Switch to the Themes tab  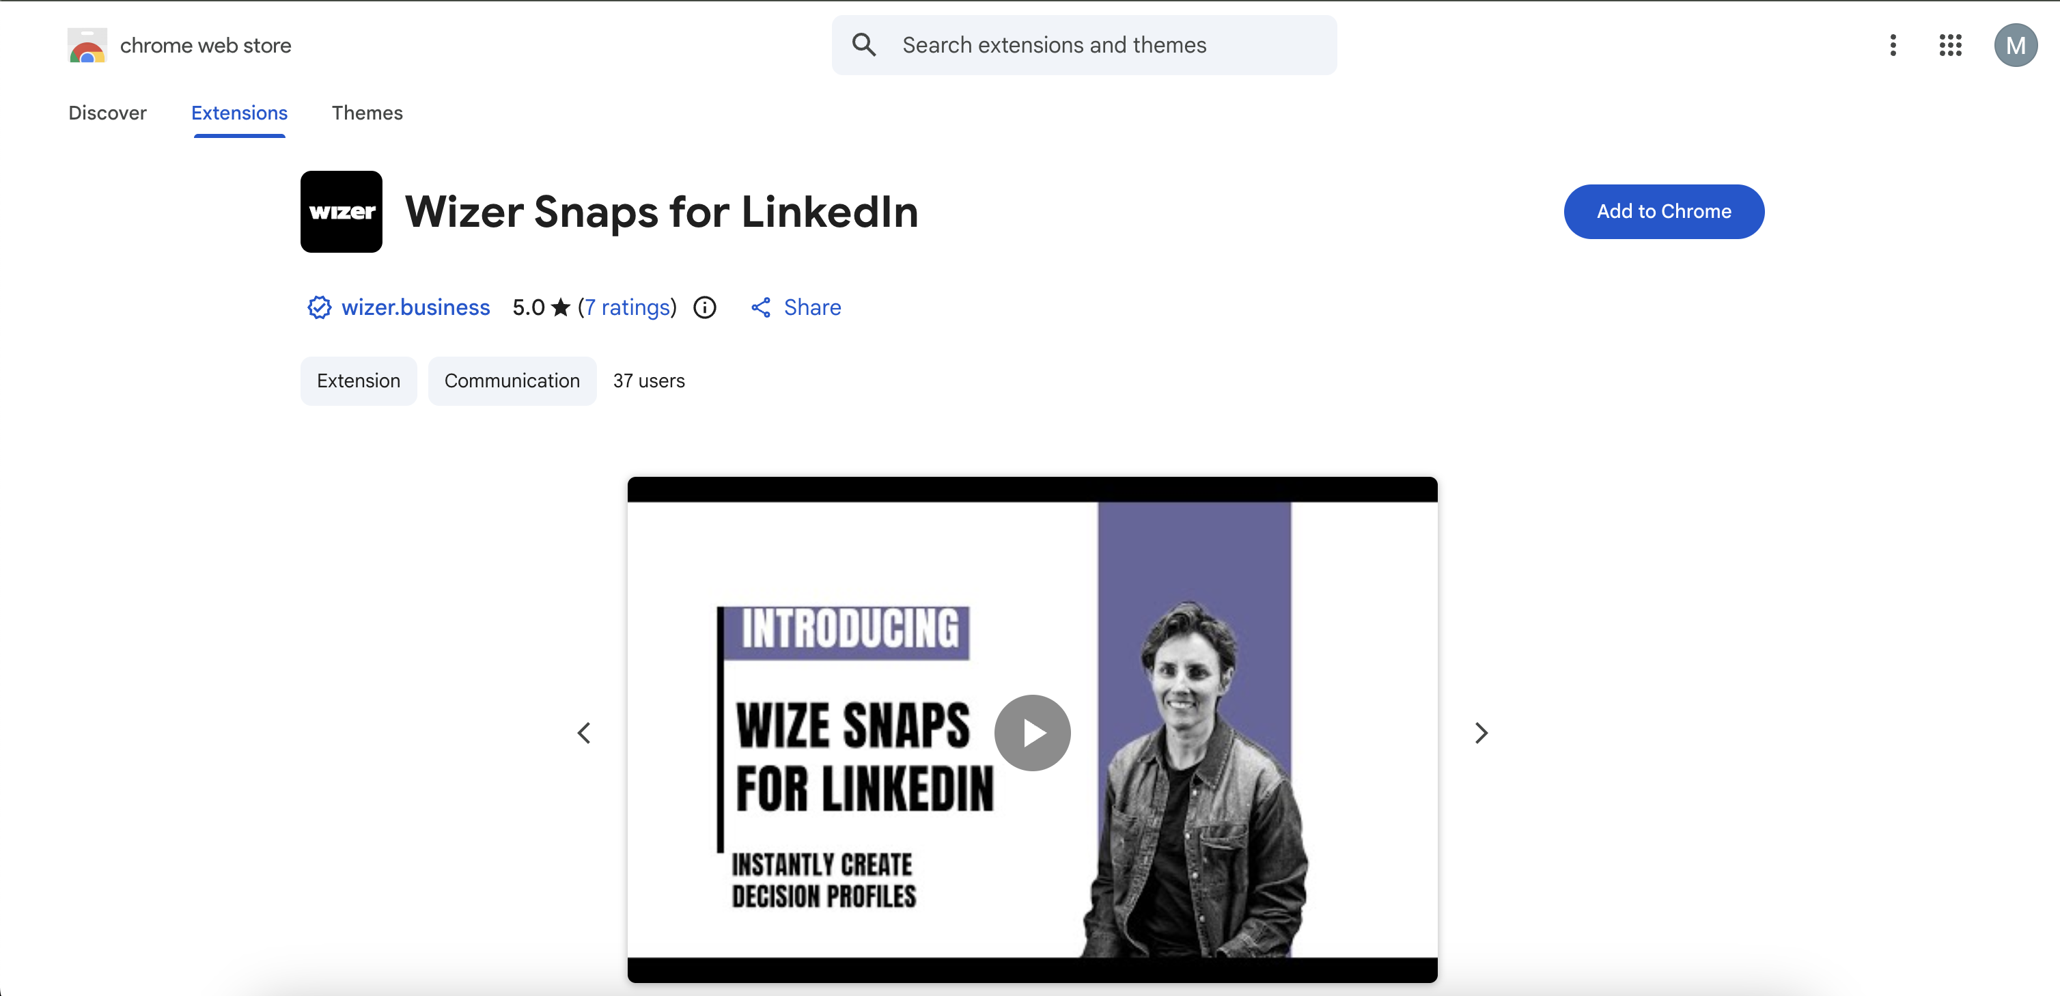[x=367, y=113]
